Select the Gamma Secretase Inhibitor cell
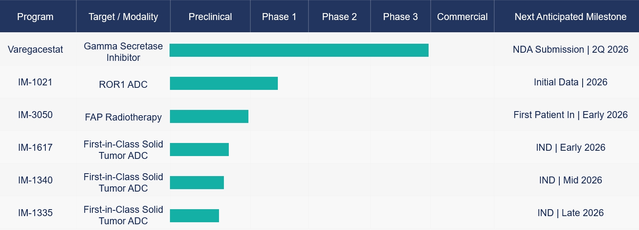This screenshot has height=230, width=639. tap(123, 52)
